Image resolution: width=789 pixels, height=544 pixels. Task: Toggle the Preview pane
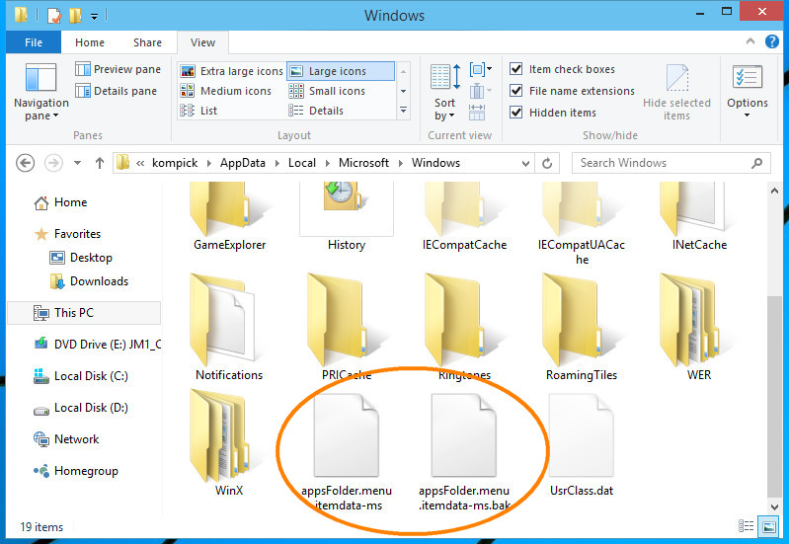(118, 69)
